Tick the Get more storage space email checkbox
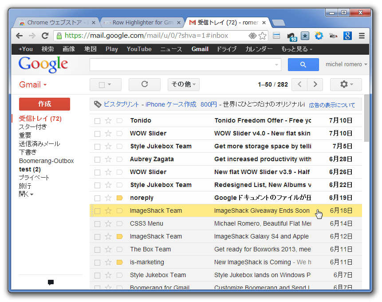 coord(97,147)
